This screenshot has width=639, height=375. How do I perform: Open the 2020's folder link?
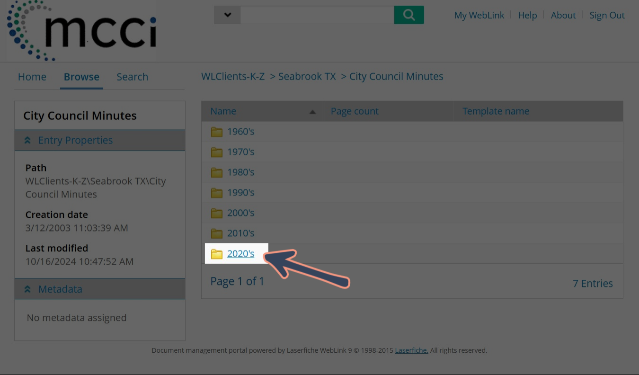pyautogui.click(x=240, y=254)
